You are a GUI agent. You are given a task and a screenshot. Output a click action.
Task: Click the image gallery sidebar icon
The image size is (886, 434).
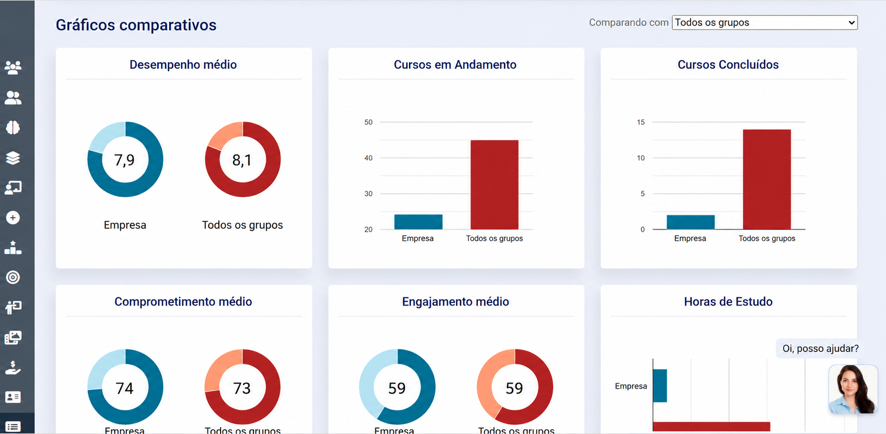pos(13,338)
